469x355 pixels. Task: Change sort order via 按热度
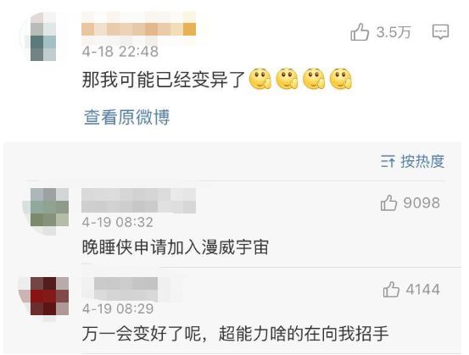[422, 162]
